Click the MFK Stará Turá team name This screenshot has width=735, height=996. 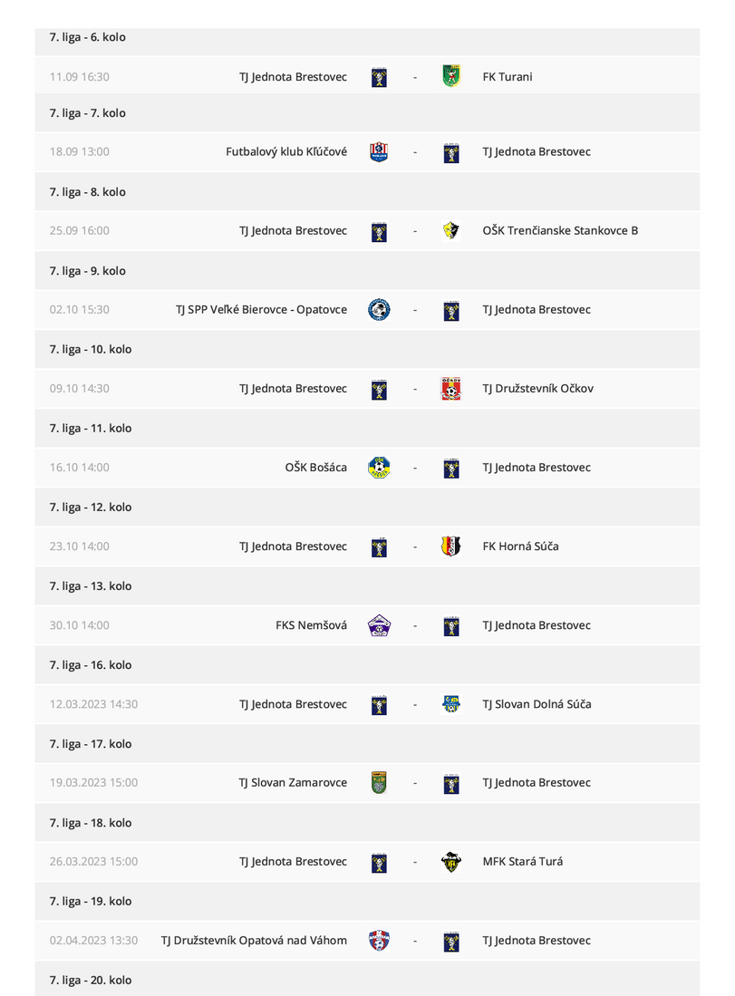click(523, 861)
